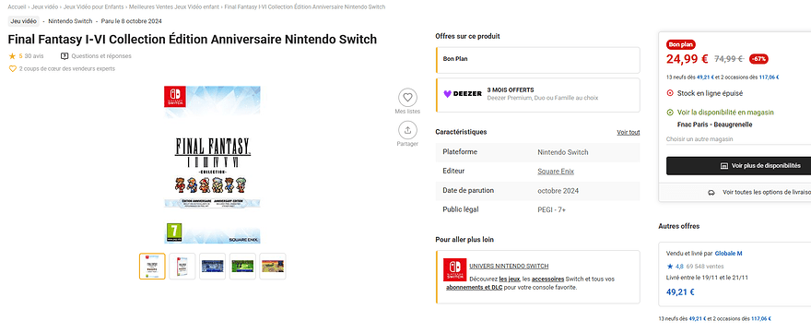Open Deezer 3 mois offerts offer
The height and width of the screenshot is (333, 811).
538,95
